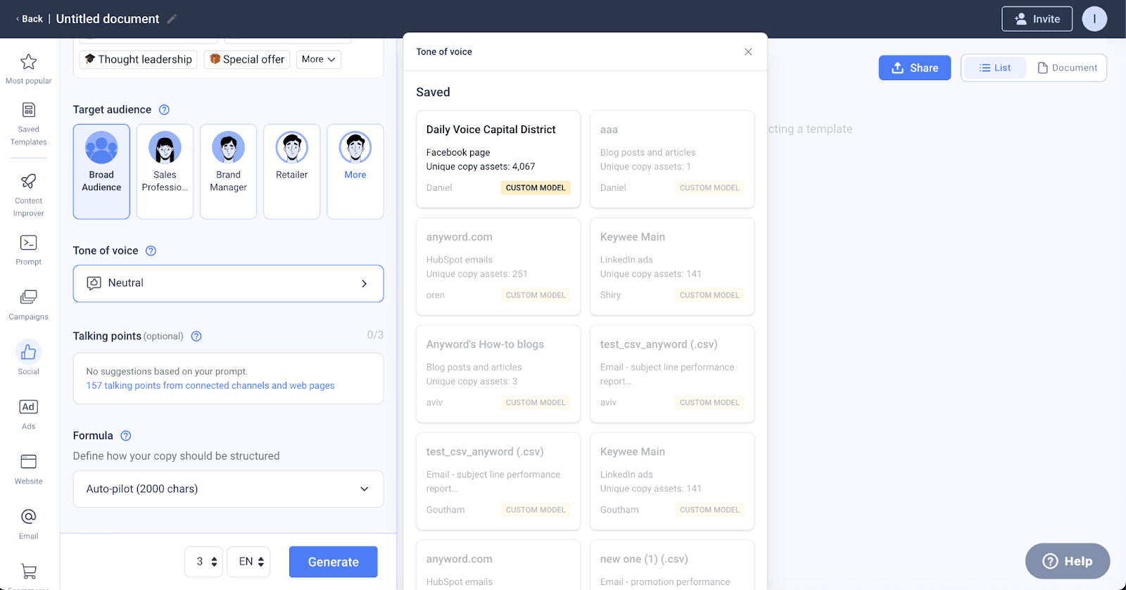Show Target audience help tooltip

tap(164, 110)
